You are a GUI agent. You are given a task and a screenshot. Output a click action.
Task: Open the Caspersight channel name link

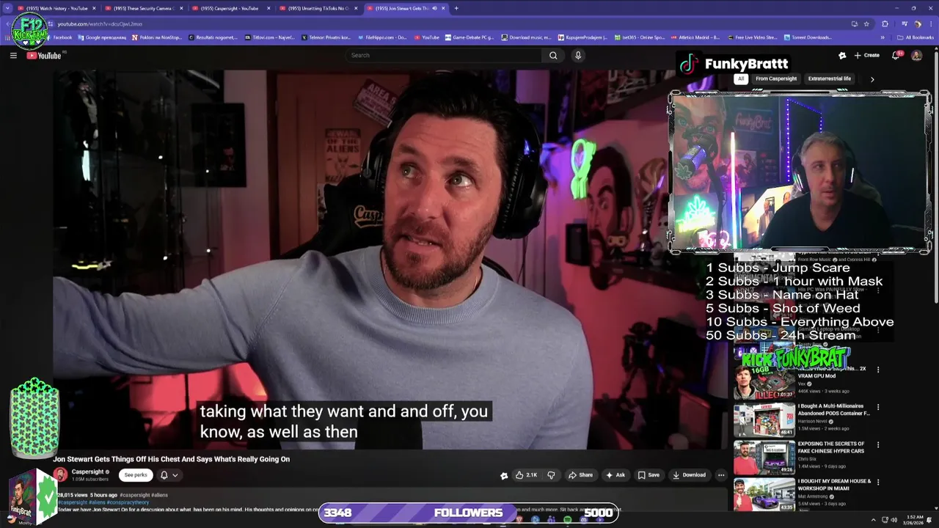tap(87, 472)
